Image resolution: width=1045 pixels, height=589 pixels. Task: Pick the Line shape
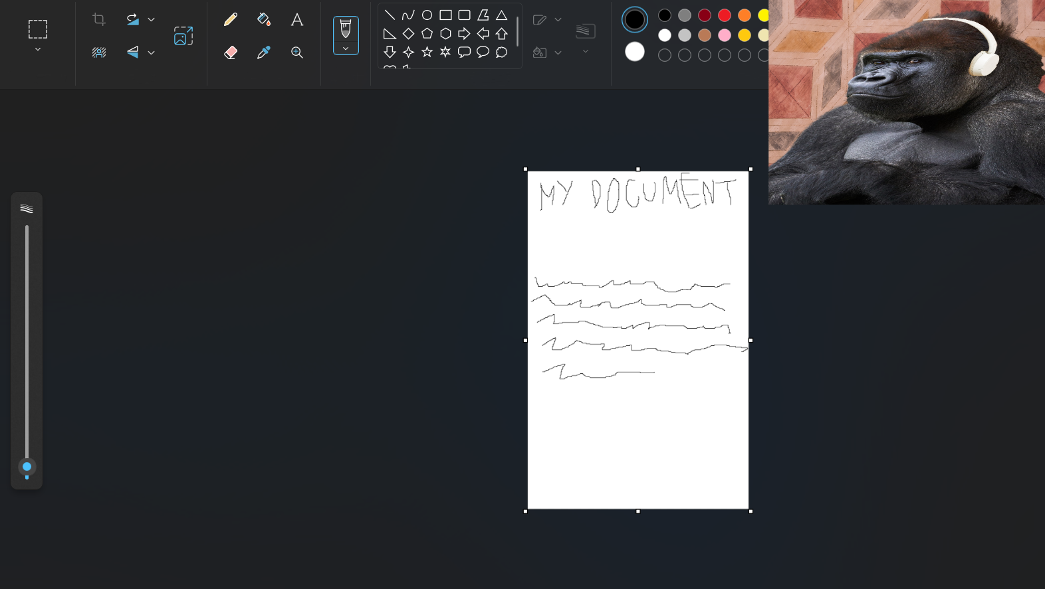390,15
